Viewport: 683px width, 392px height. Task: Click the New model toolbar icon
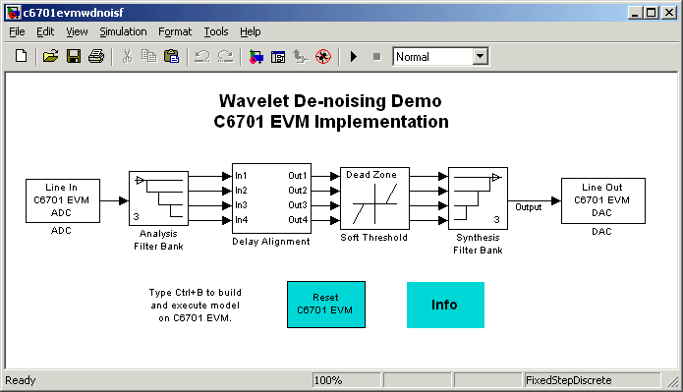coord(21,57)
